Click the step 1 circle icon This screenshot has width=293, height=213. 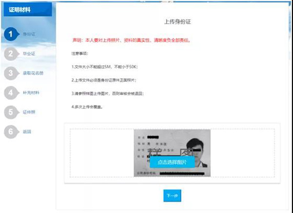pyautogui.click(x=11, y=34)
